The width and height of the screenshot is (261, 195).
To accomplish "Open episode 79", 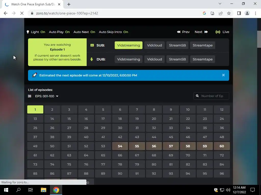I will click(137, 164).
